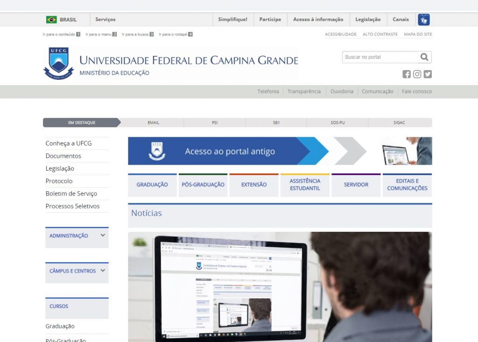Click the Editais e Comunicações button

pyautogui.click(x=407, y=185)
